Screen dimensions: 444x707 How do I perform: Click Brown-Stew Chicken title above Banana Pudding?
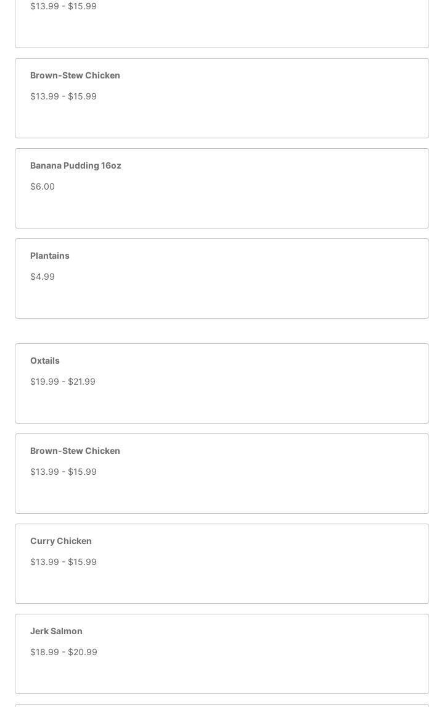click(75, 75)
